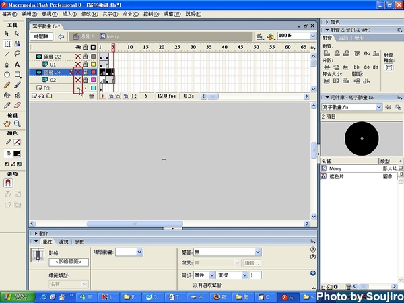Click the delete layer trash icon
404x303 pixels.
92,96
